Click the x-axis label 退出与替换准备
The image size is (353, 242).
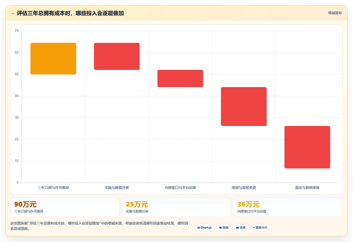[x=307, y=188]
